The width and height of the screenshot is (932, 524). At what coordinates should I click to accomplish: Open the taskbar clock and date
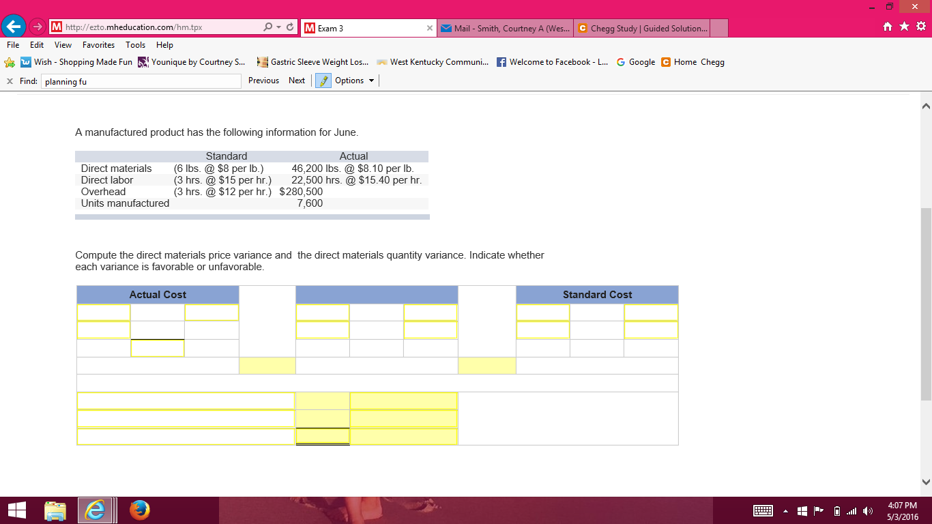click(x=902, y=510)
